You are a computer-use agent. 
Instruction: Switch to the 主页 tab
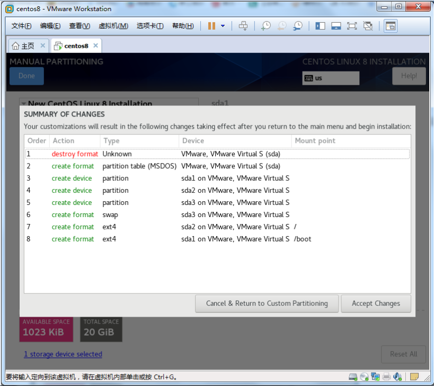(x=23, y=46)
